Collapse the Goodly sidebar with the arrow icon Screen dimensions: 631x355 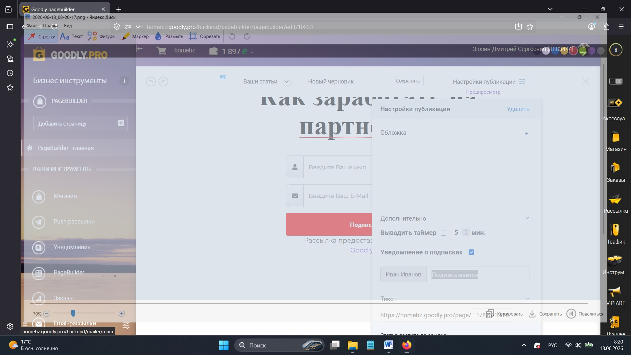point(139,49)
